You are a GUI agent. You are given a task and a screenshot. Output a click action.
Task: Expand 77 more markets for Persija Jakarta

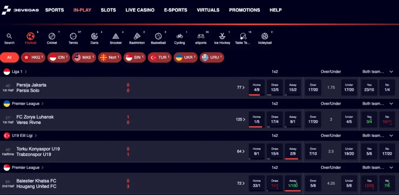241,88
